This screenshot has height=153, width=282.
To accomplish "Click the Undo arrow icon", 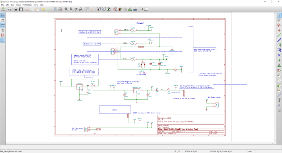I will pyautogui.click(x=44, y=9).
